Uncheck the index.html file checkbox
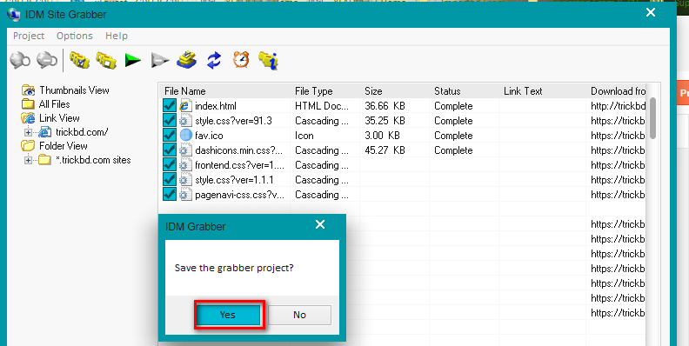 169,106
